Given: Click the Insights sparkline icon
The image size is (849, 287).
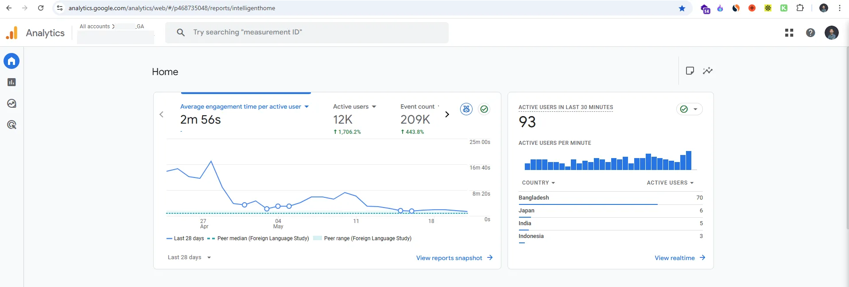Looking at the screenshot, I should point(707,71).
